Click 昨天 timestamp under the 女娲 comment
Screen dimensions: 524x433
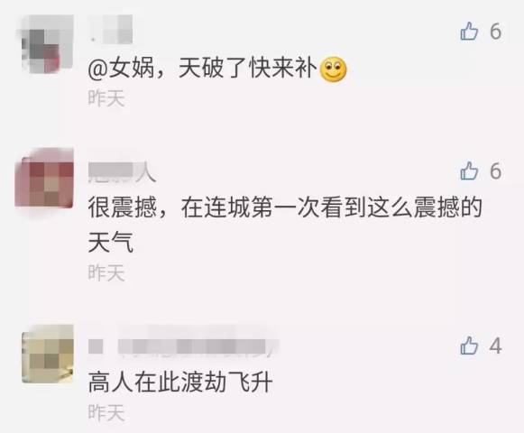106,98
